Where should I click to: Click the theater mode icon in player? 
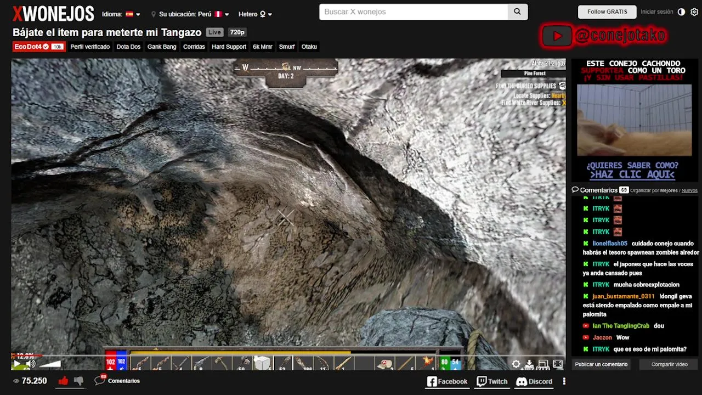(543, 364)
